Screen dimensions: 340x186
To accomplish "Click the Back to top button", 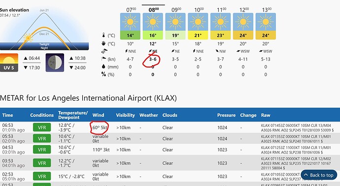I will point(319,175).
